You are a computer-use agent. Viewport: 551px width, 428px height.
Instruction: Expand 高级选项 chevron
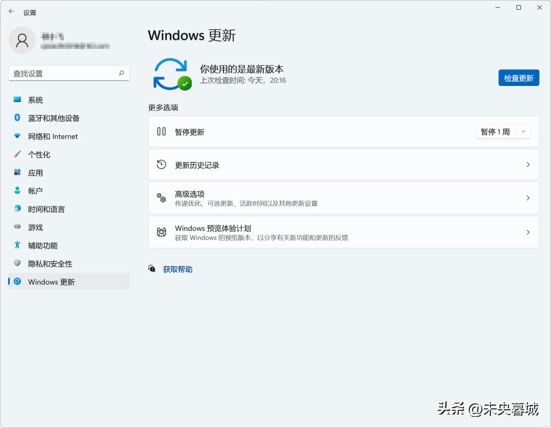click(x=528, y=198)
